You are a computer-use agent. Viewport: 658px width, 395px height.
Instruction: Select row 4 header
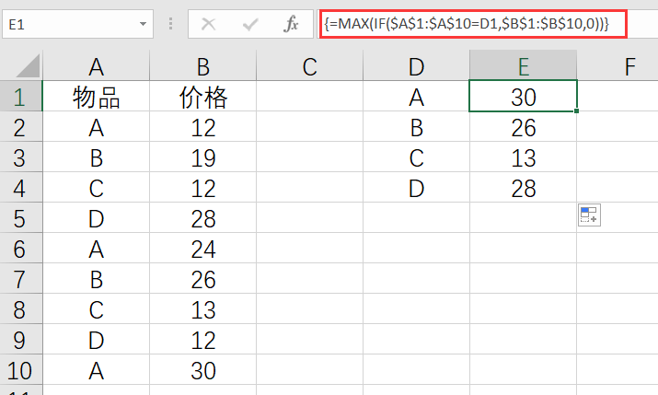pyautogui.click(x=21, y=187)
